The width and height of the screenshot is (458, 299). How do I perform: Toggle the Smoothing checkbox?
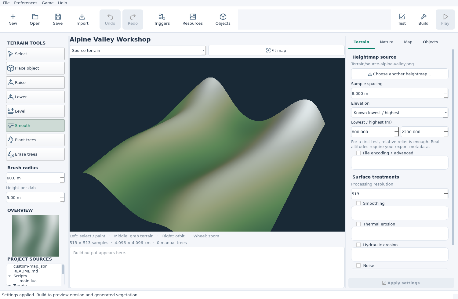(358, 204)
